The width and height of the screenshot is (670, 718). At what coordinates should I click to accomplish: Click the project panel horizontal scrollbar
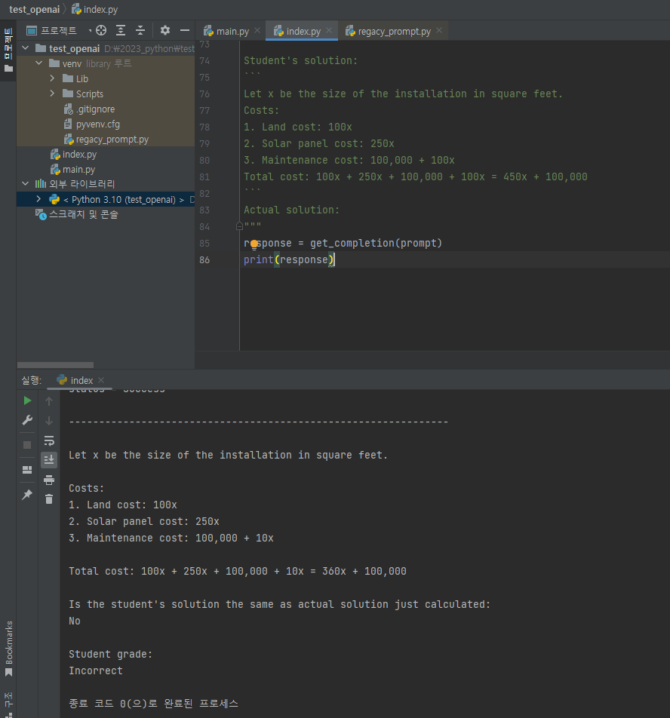pos(55,365)
